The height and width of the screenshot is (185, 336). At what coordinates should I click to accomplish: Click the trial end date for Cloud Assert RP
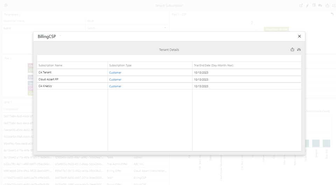tap(201, 80)
